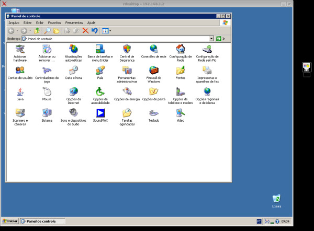Screen dimensions: 314x231
Task: Open Adicionar hardware applet
Action: tap(20, 53)
